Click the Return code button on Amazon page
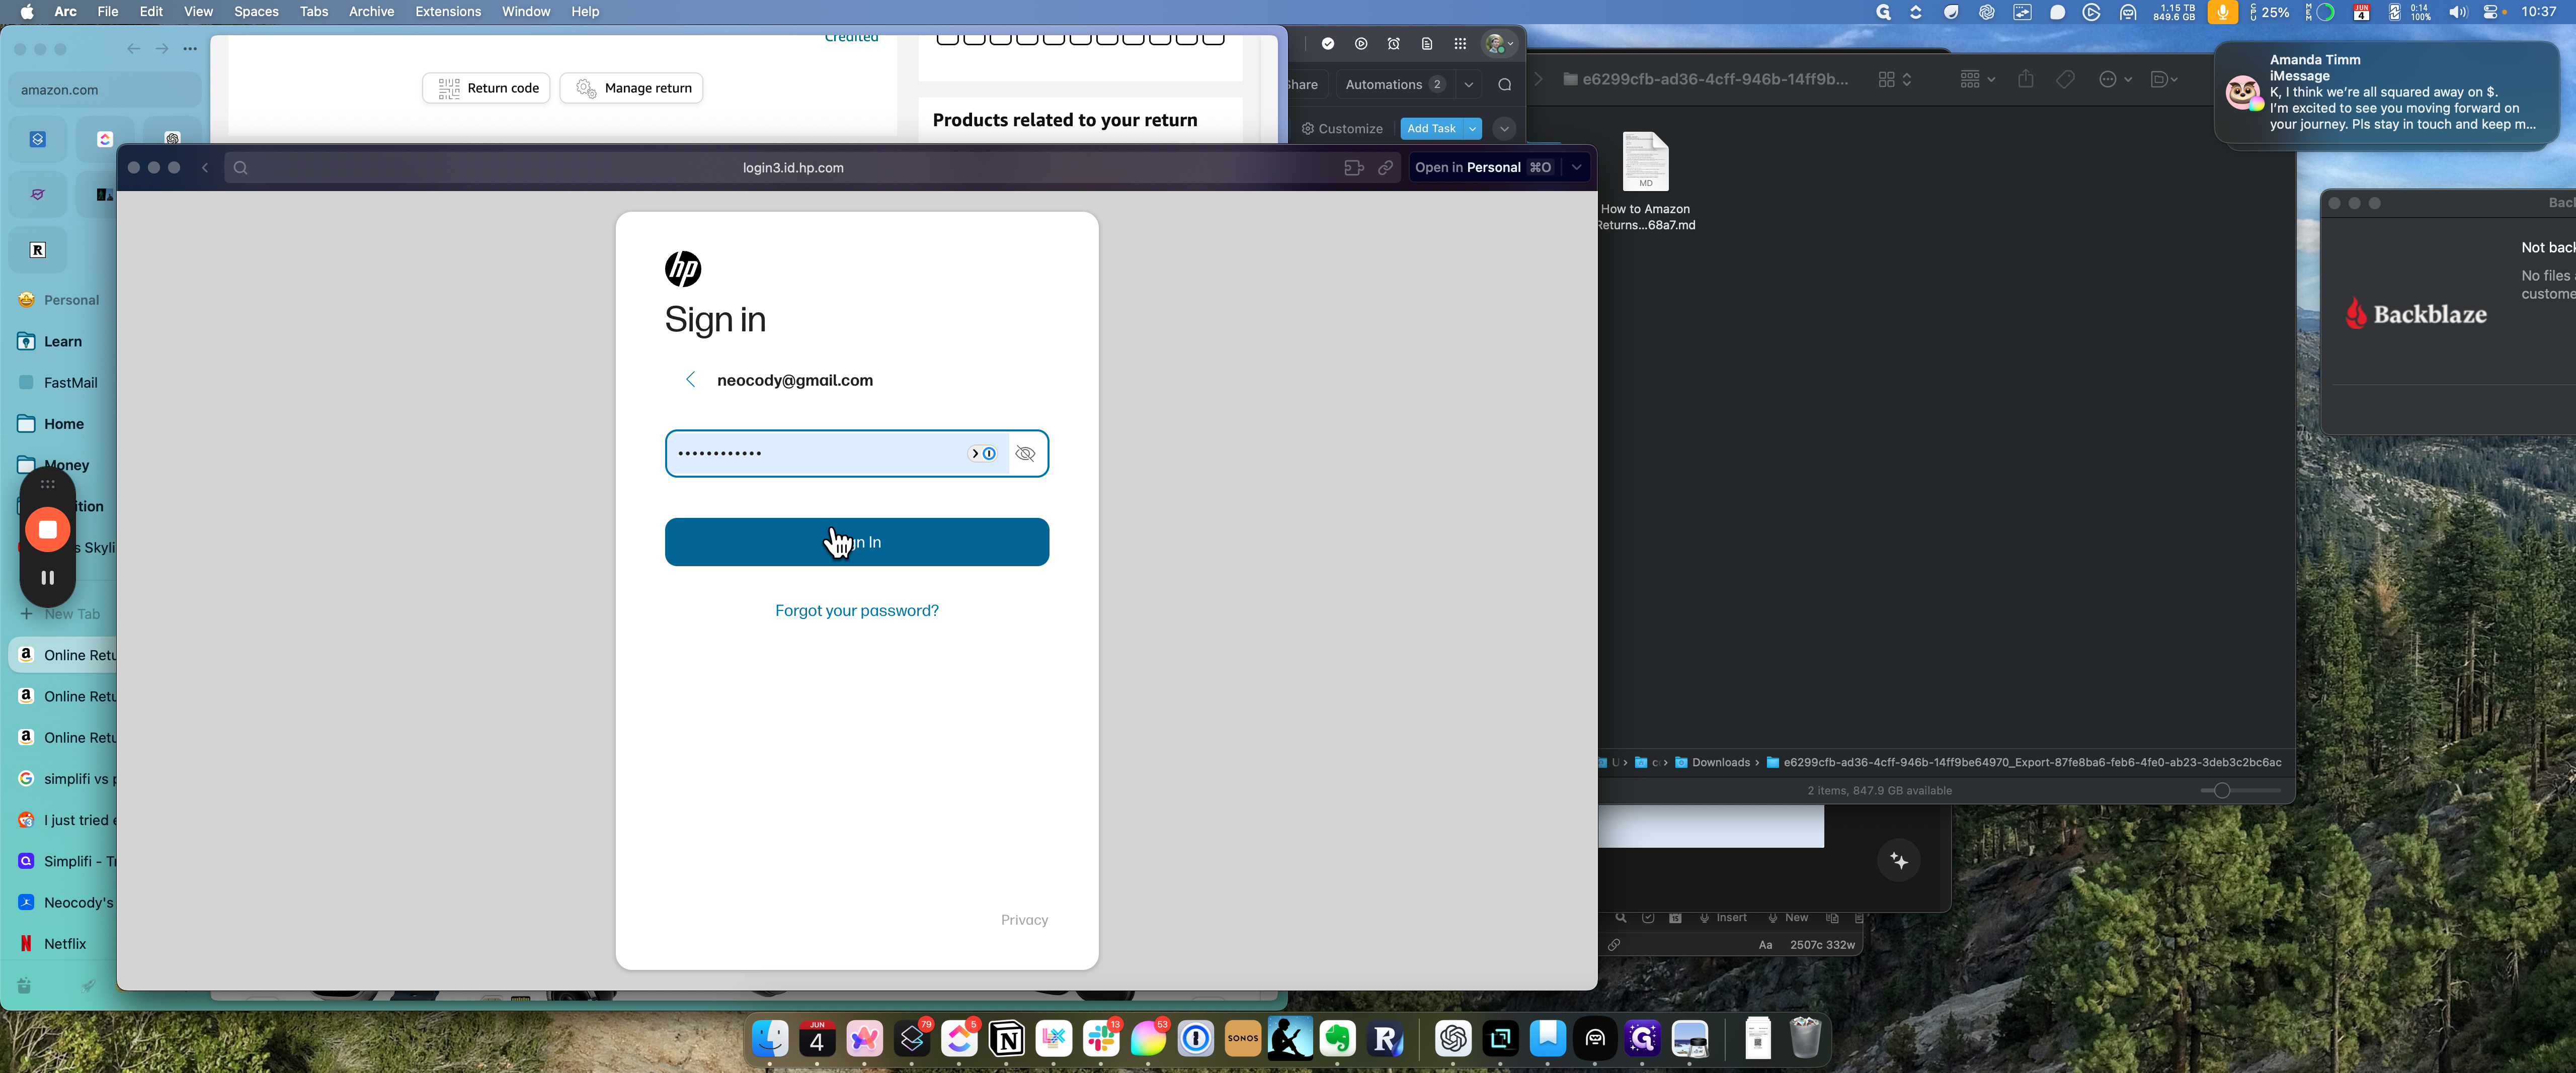This screenshot has height=1073, width=2576. coord(486,88)
